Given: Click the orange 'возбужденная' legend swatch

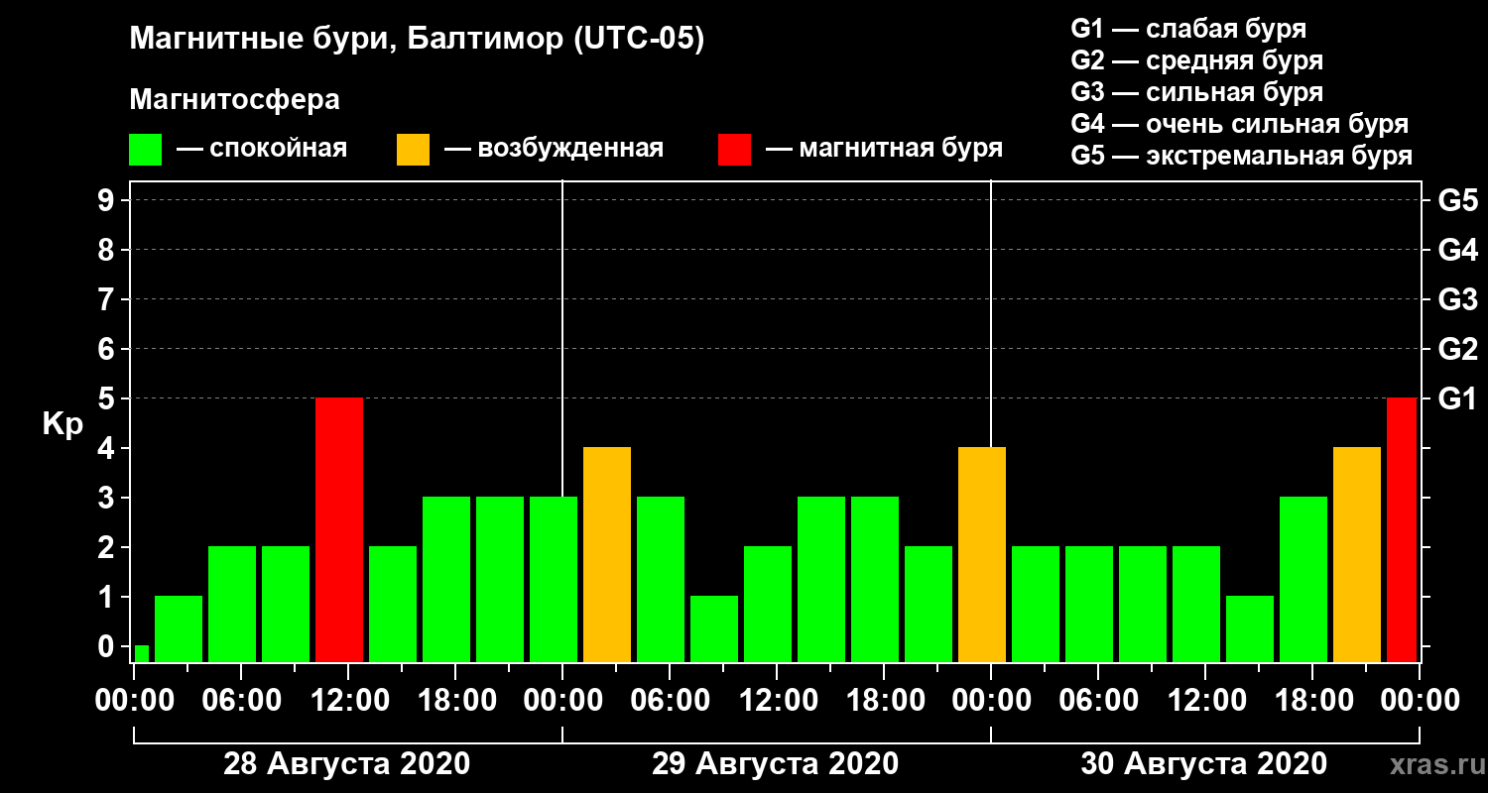Looking at the screenshot, I should (413, 150).
